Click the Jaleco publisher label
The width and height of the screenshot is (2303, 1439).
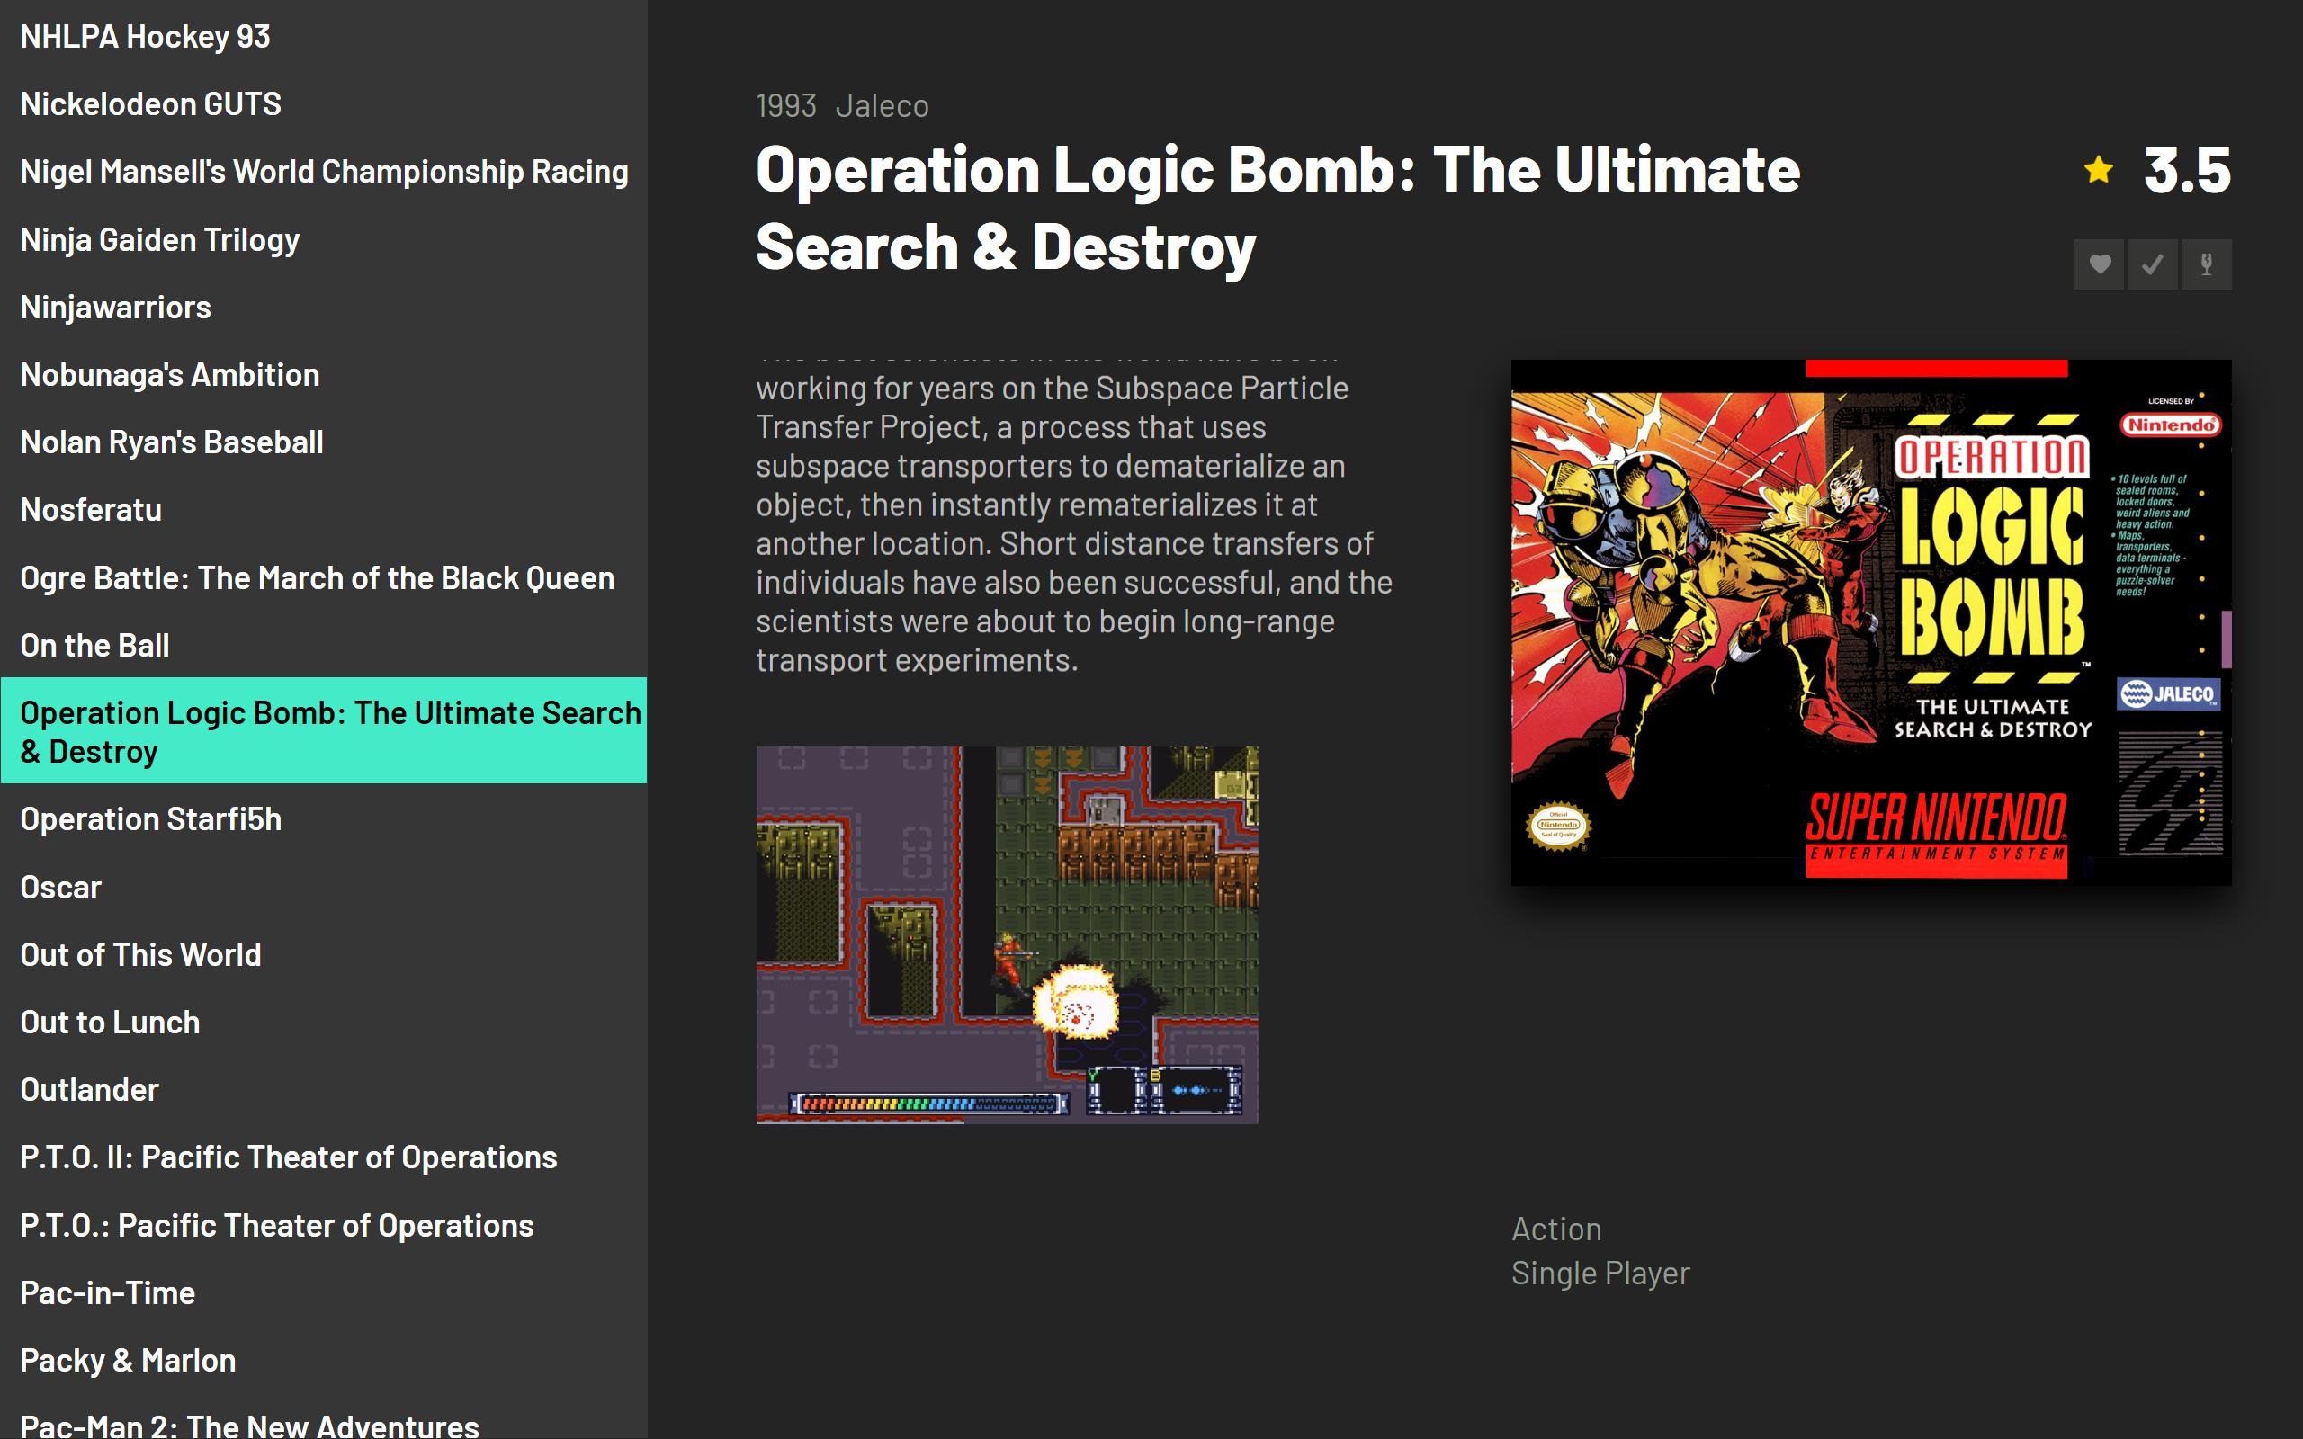[x=882, y=105]
